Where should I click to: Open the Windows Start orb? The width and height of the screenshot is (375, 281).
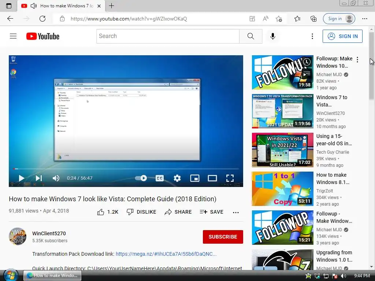11,276
